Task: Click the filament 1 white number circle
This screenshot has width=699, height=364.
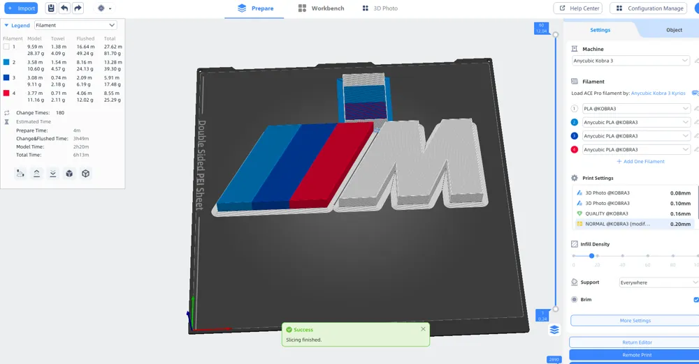Action: (x=574, y=109)
